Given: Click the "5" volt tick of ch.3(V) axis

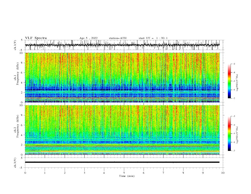Looking at the screenshot, I should (22, 158).
